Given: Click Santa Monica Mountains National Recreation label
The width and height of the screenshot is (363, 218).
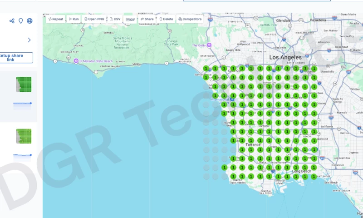Looking at the screenshot, I should click(x=123, y=43).
